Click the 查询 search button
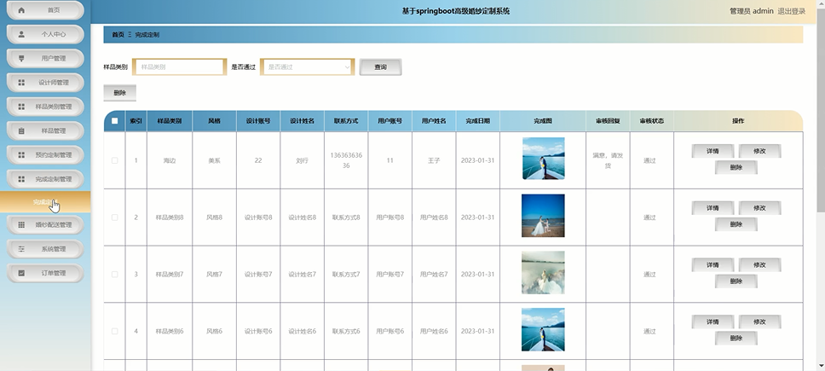Screen dimensions: 825x371 [380, 67]
